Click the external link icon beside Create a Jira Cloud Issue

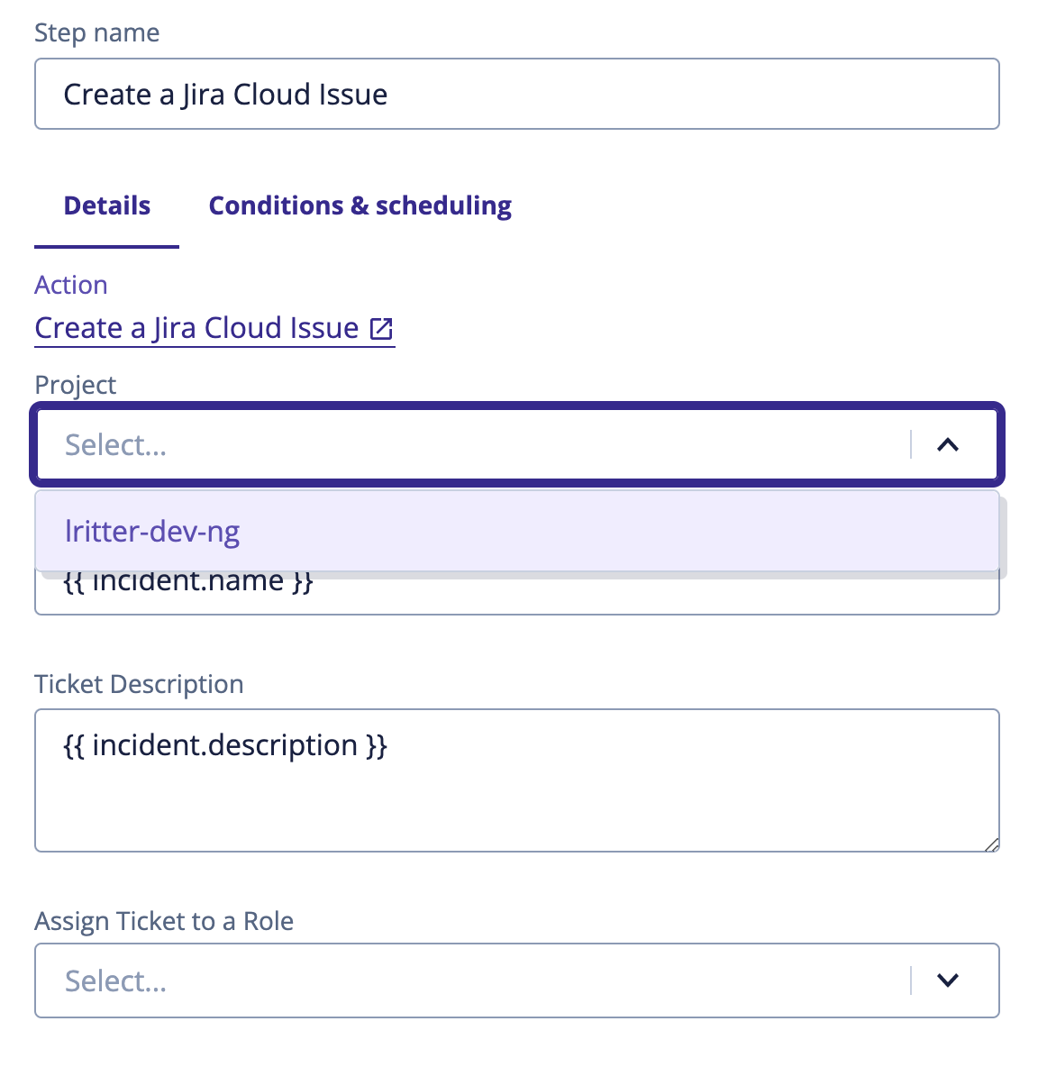pyautogui.click(x=382, y=328)
